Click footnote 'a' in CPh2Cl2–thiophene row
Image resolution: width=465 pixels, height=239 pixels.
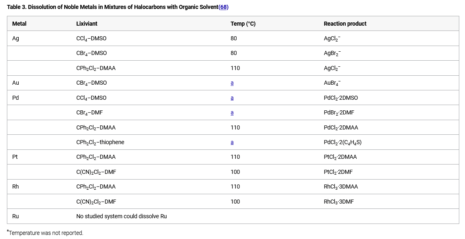(x=232, y=142)
